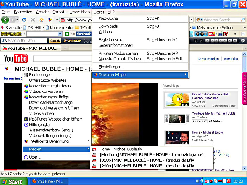Skip to next track in Winamp toolbar
The width and height of the screenshot is (247, 185).
[x=225, y=41]
